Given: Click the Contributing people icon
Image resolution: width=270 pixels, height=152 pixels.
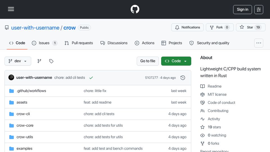Looking at the screenshot, I should 202,111.
